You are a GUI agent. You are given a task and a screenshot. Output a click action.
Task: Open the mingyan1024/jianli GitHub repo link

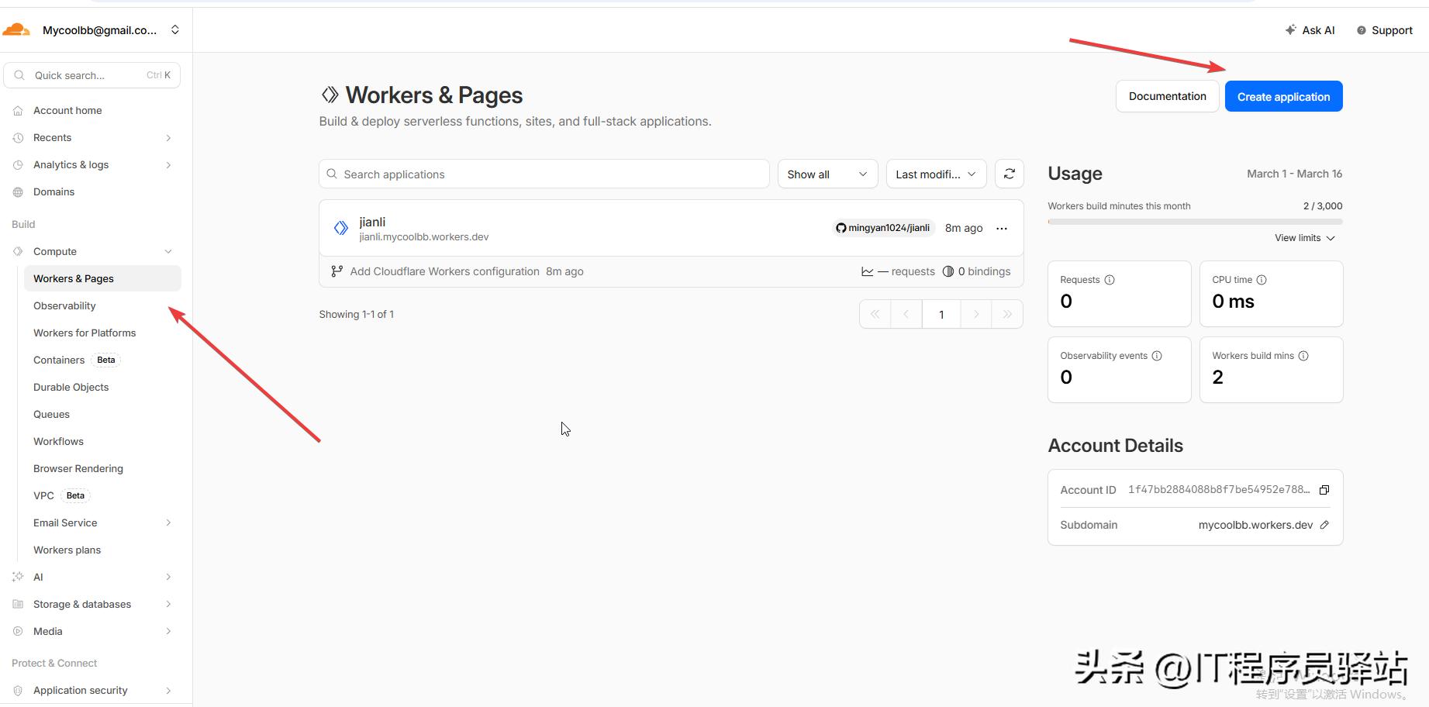[x=882, y=228]
